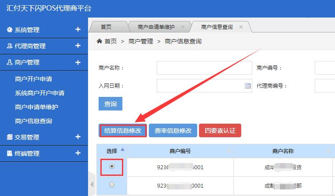Sort by the 商户编号 column header
Image resolution: width=335 pixels, height=196 pixels.
click(x=180, y=151)
